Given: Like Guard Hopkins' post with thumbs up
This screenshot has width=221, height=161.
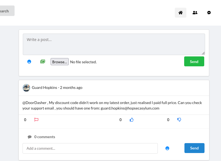Looking at the screenshot, I should tap(132, 120).
